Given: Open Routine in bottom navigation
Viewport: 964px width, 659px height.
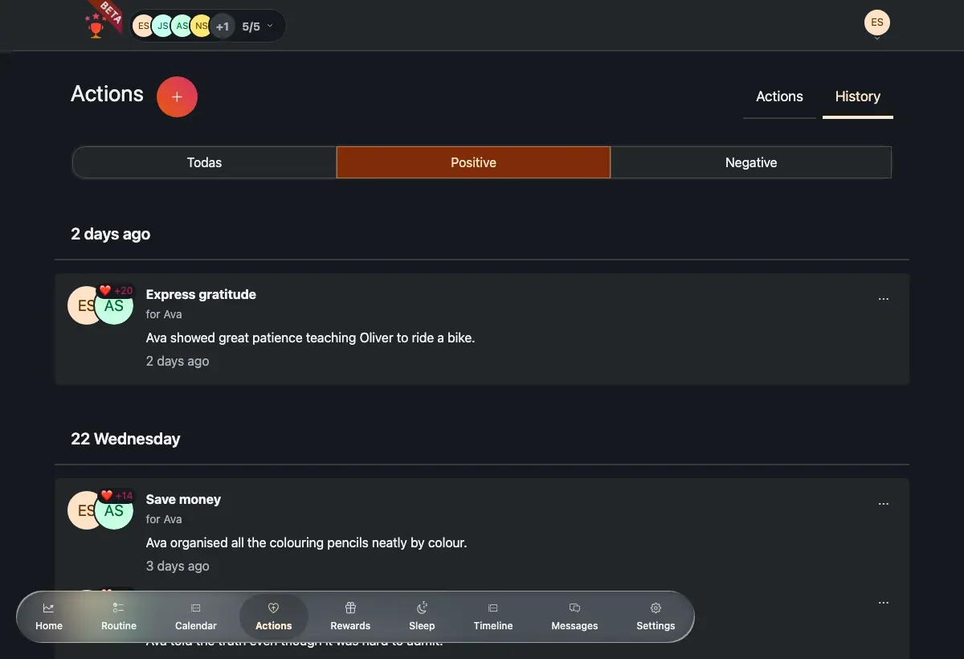Looking at the screenshot, I should (119, 617).
